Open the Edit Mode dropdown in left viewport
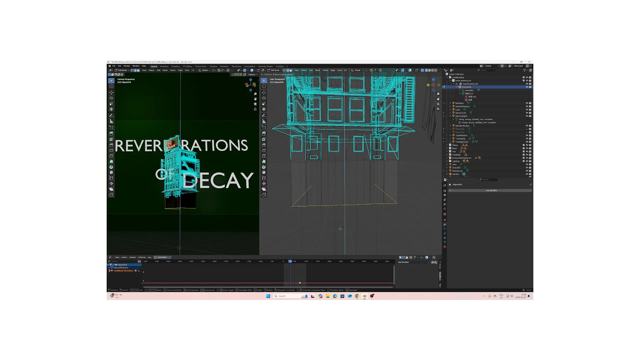This screenshot has width=640, height=360. coord(122,70)
